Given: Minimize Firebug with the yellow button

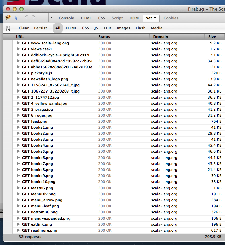Looking at the screenshot, I should point(15,9).
